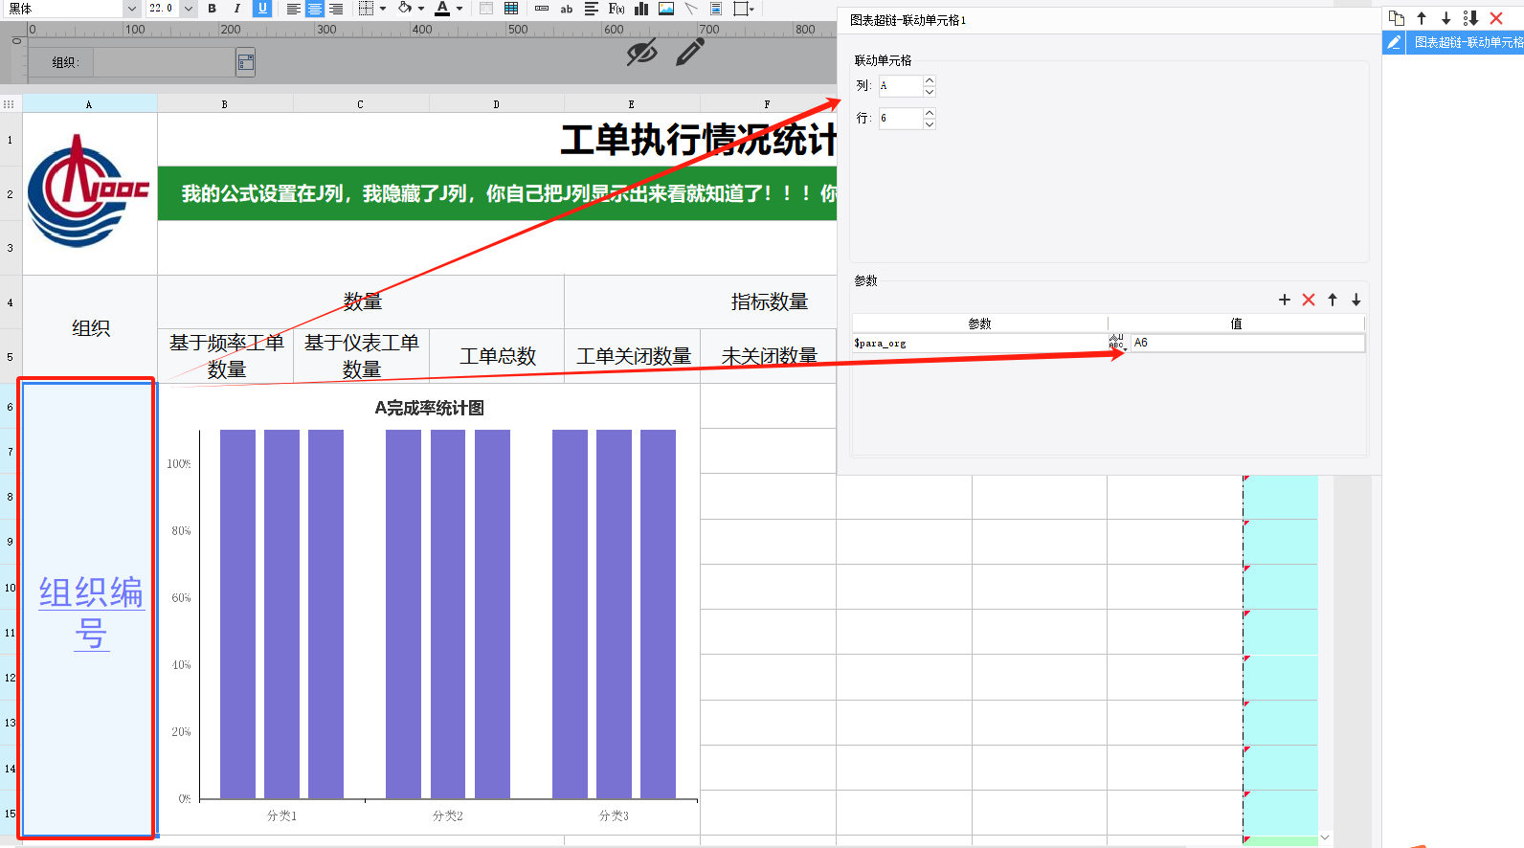Click the rename pencil icon on list item
1524x848 pixels.
(1394, 42)
